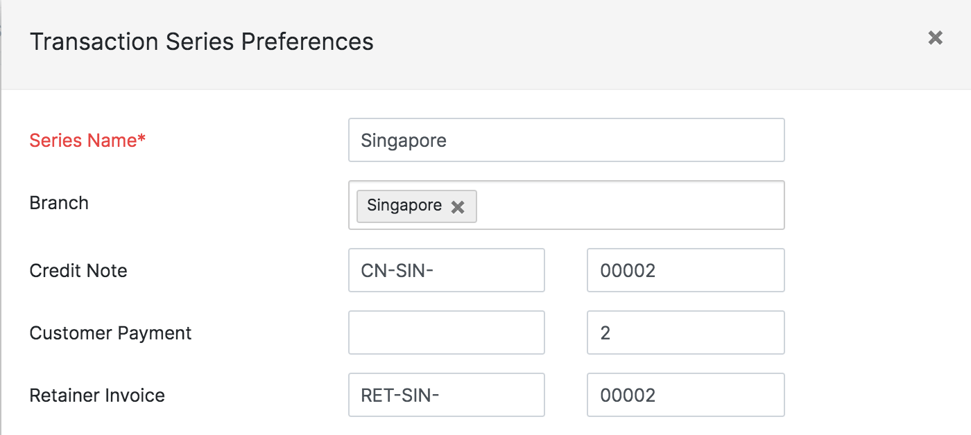This screenshot has width=971, height=435.
Task: Open the Branch field to add another branch
Action: [624, 205]
